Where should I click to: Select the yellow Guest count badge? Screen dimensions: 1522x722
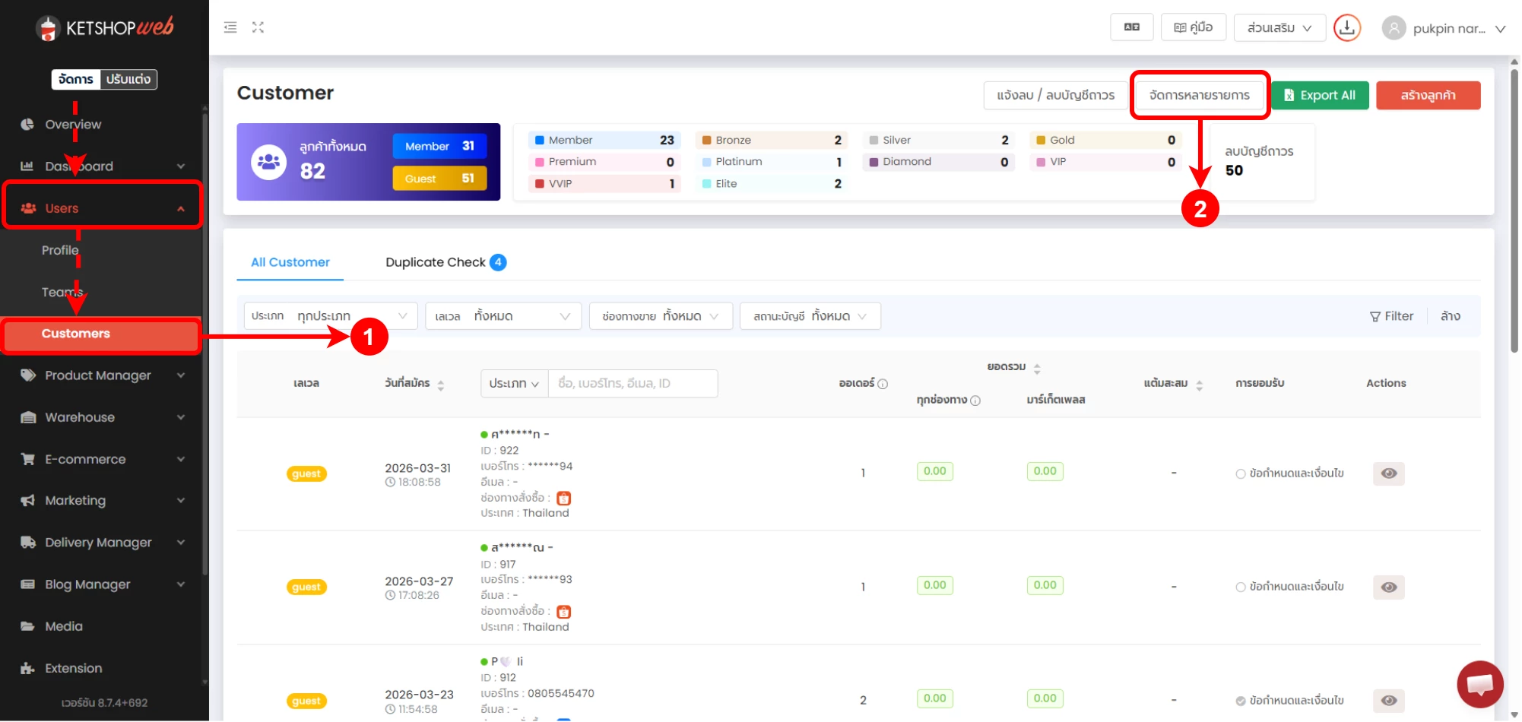[439, 179]
